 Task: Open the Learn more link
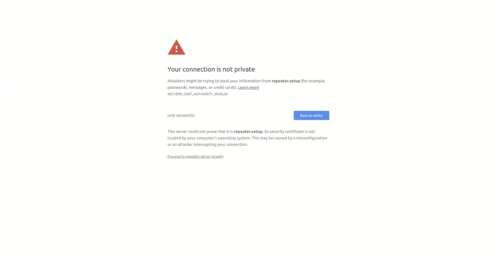click(x=248, y=88)
